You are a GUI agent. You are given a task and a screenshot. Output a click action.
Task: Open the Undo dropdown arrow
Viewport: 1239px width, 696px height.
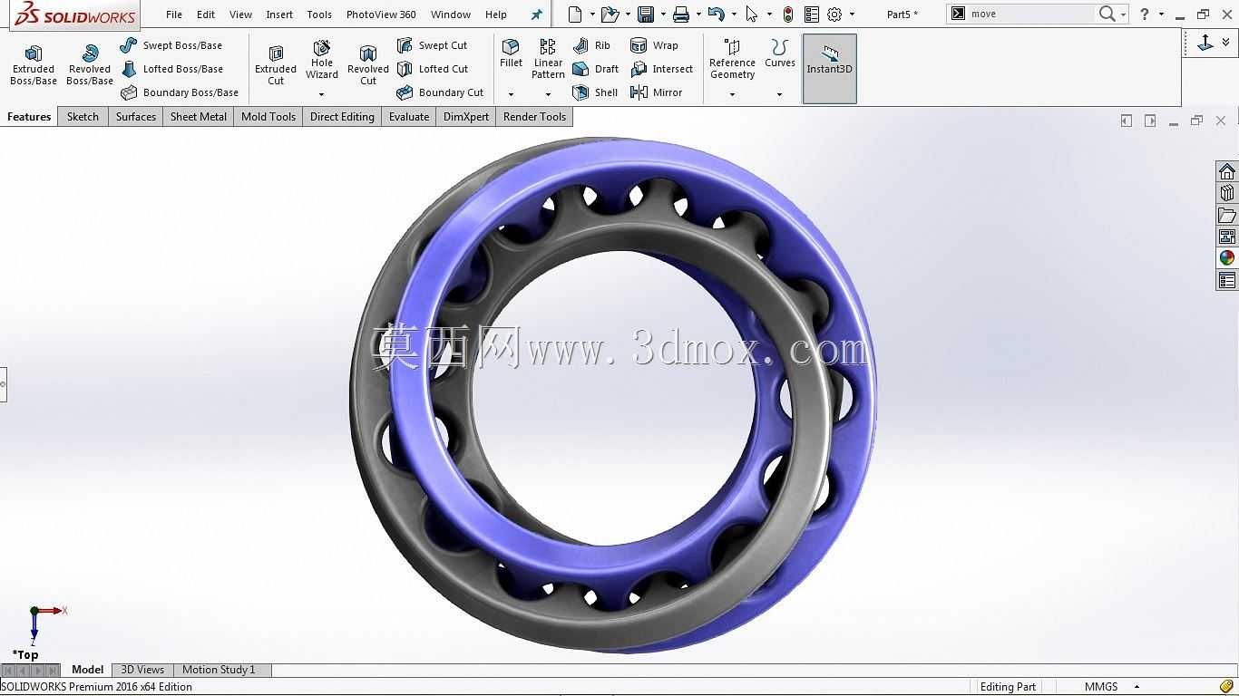click(734, 14)
